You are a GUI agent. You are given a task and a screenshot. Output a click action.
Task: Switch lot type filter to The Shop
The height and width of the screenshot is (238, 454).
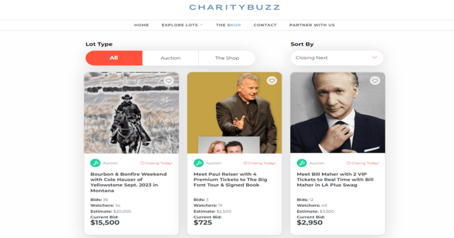[x=227, y=58]
